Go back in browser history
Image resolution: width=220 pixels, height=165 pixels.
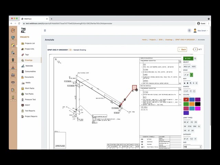(x=11, y=23)
